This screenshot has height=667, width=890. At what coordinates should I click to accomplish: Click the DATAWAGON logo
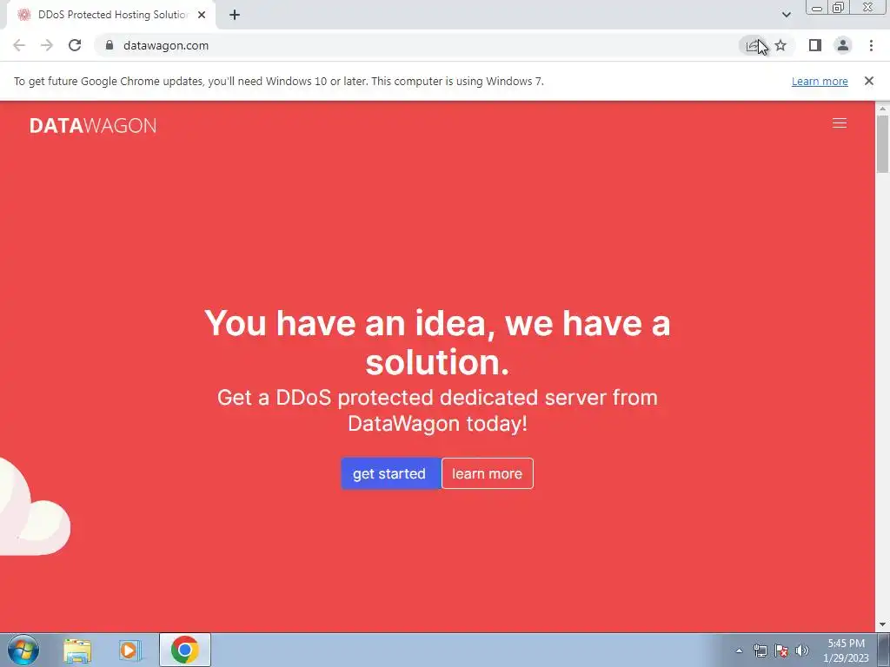92,125
